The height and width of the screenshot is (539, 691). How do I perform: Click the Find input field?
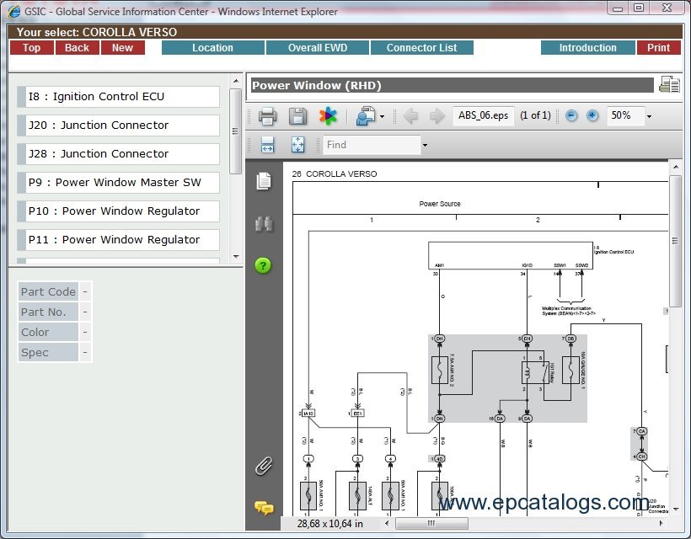[x=372, y=145]
